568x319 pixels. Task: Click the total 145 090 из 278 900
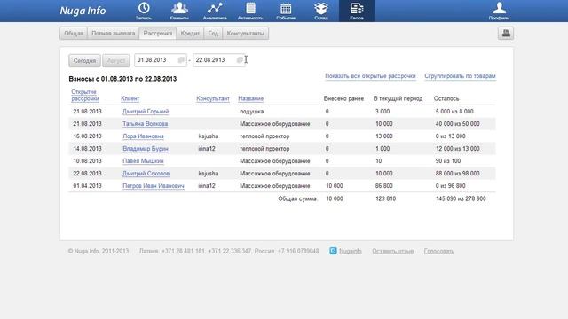point(461,198)
